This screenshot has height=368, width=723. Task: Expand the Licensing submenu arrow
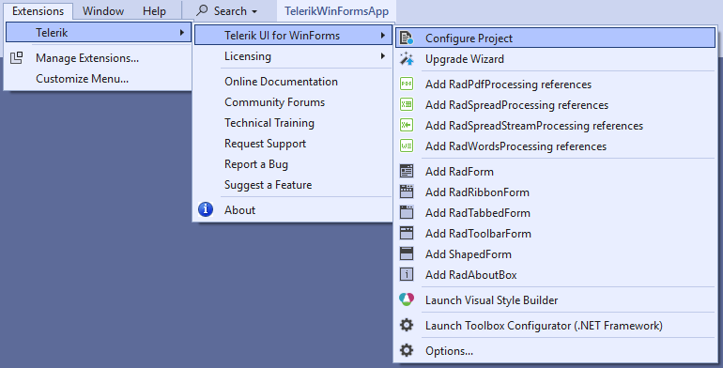click(383, 55)
